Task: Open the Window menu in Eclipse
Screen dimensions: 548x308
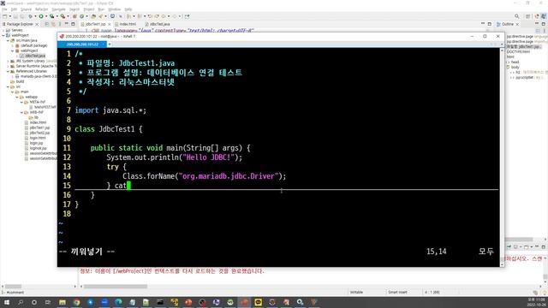Action: point(114,9)
